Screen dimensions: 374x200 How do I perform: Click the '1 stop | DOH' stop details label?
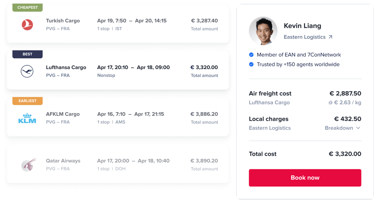(112, 169)
